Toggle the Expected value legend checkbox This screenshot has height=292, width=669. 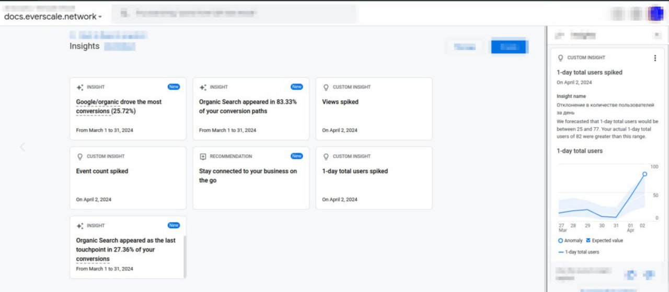(589, 240)
